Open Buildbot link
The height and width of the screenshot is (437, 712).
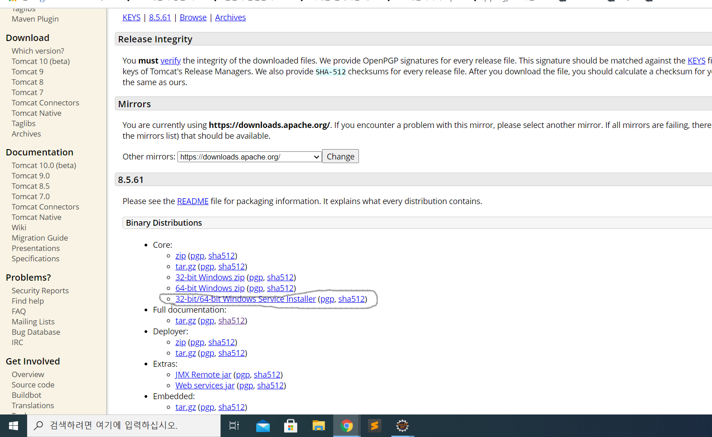27,395
